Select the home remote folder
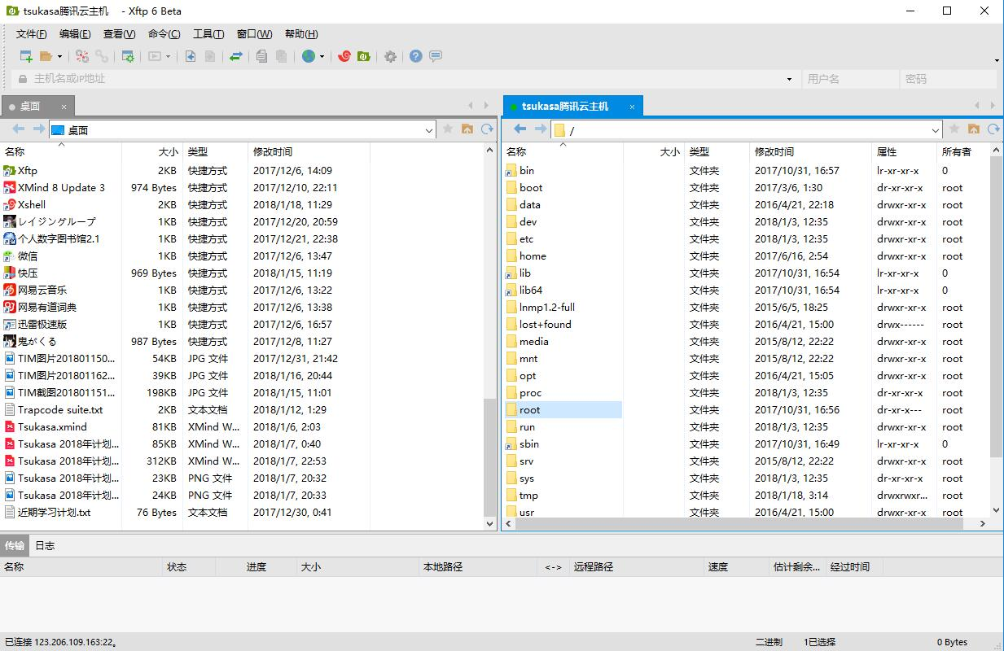Screen dimensions: 1004x651 (533, 256)
